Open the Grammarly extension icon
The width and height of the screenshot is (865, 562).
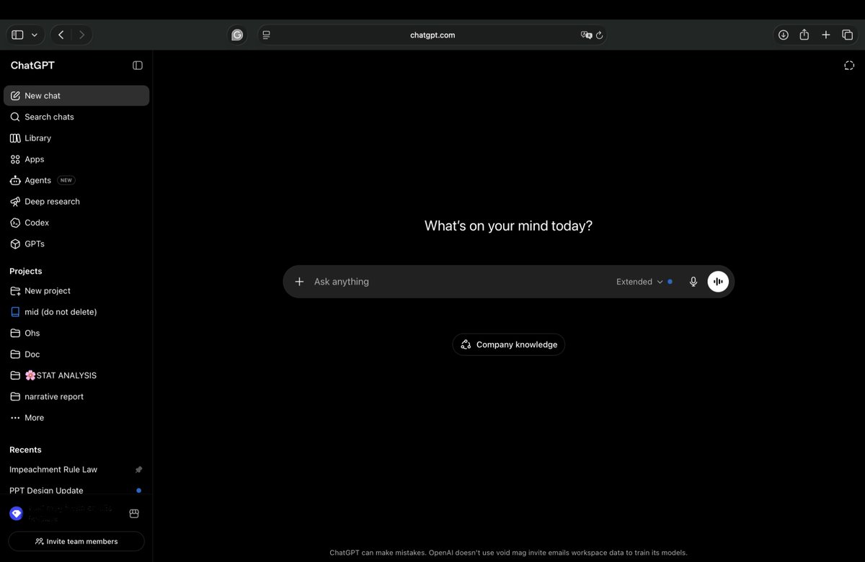click(237, 35)
